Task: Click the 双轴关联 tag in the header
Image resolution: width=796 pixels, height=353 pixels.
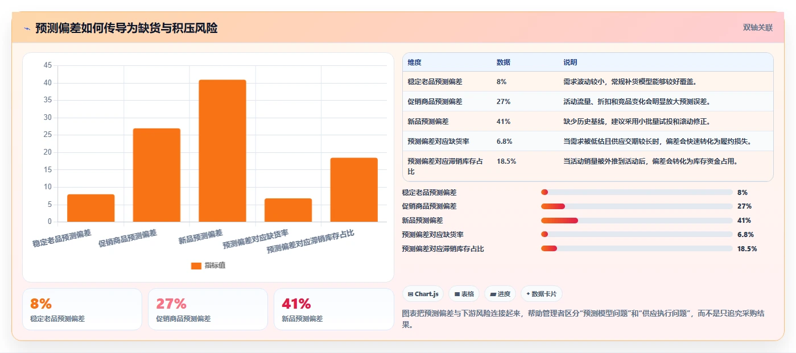Action: point(758,27)
